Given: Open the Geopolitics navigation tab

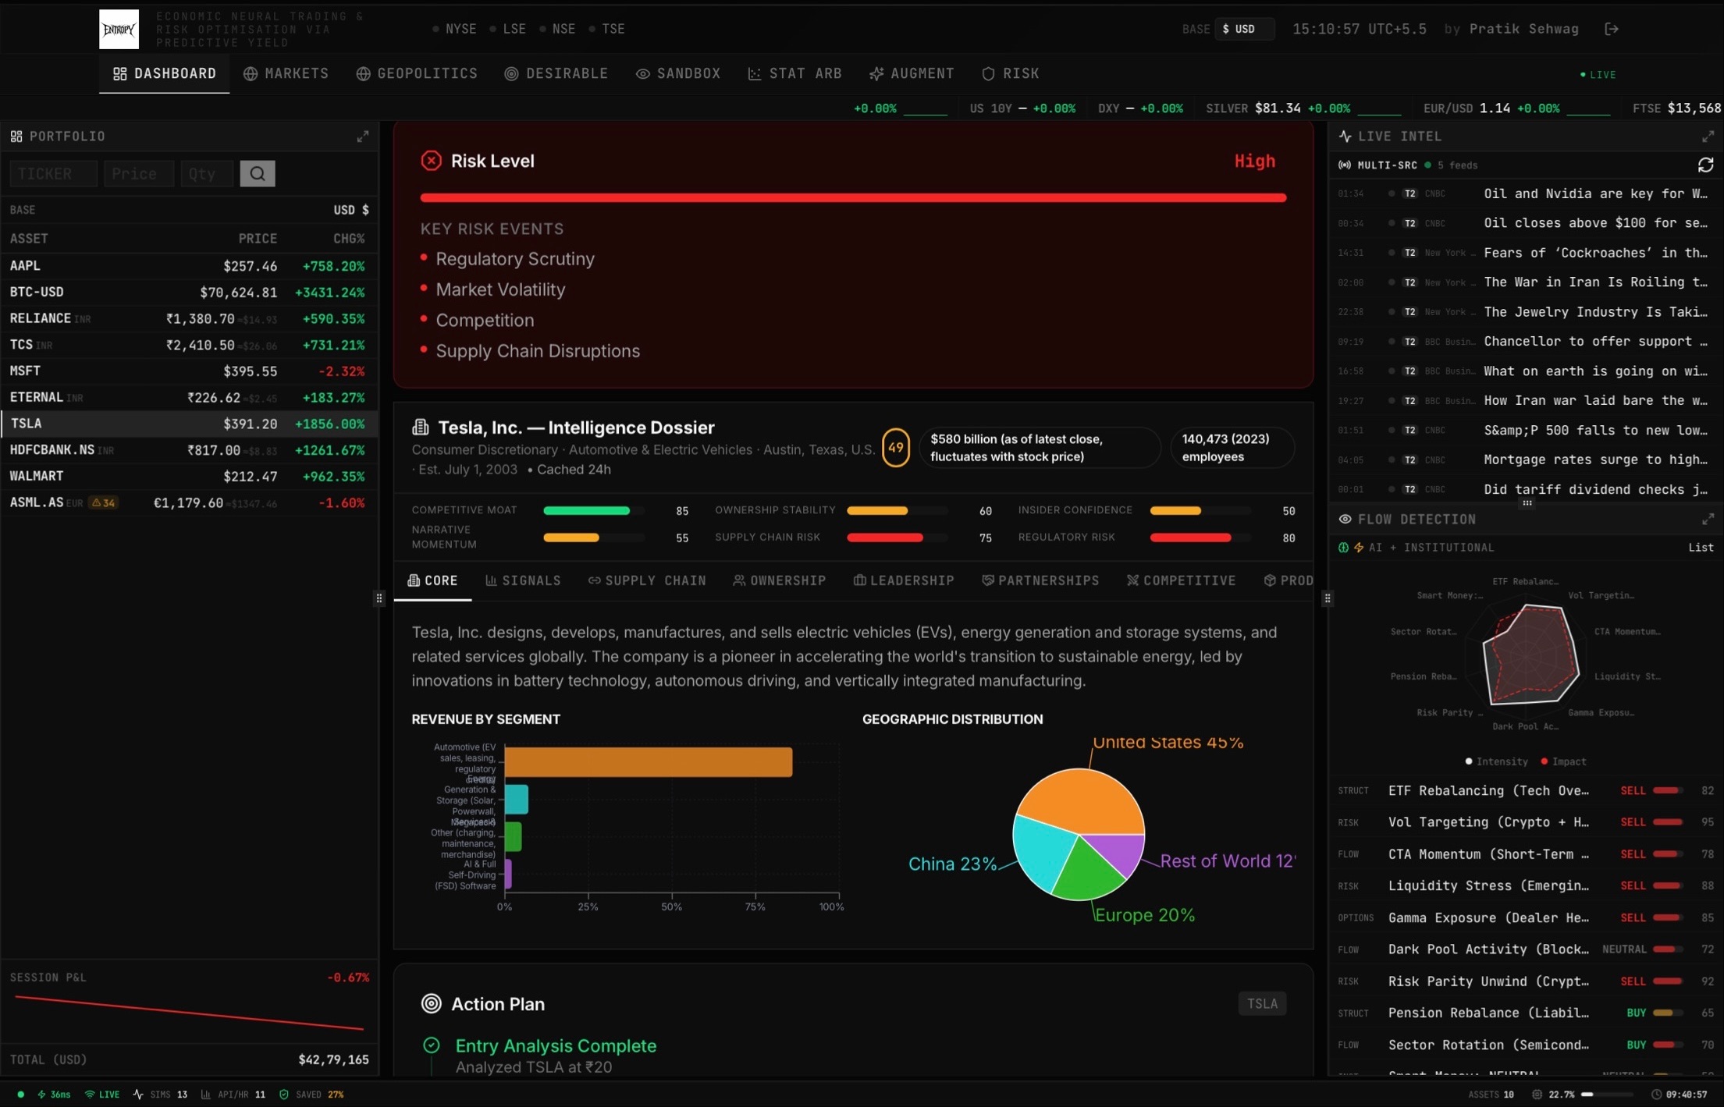Looking at the screenshot, I should [417, 73].
